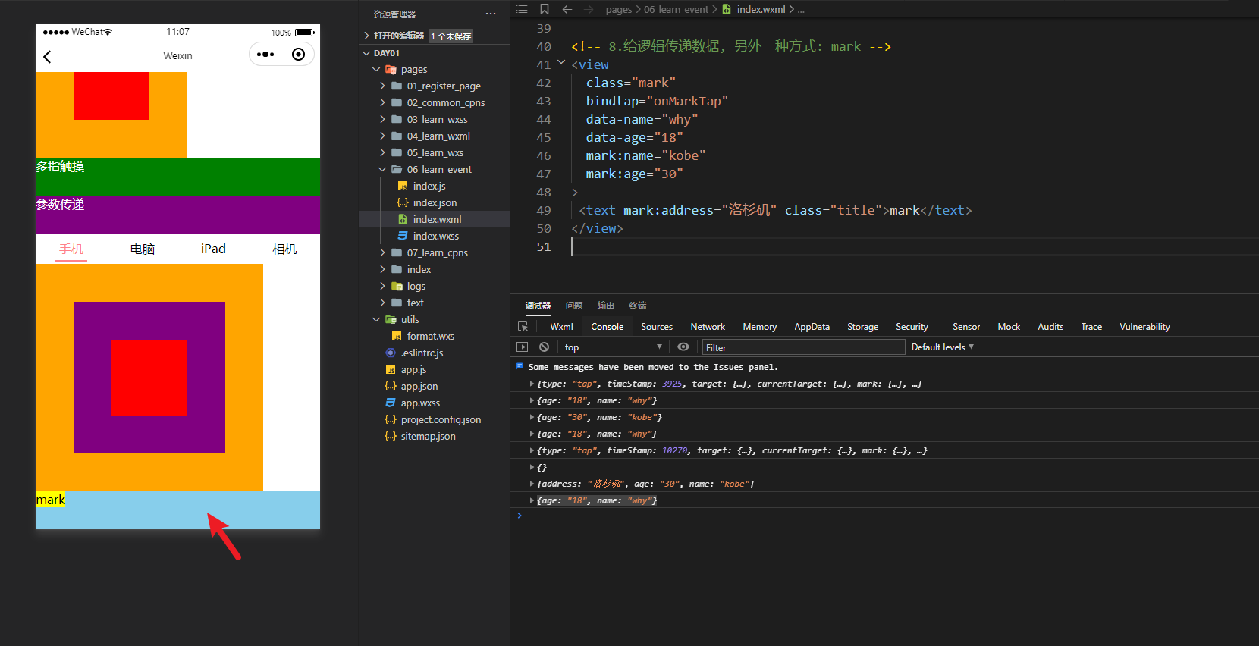1259x646 pixels.
Task: Expand the 01_register_page folder
Action: click(x=383, y=86)
